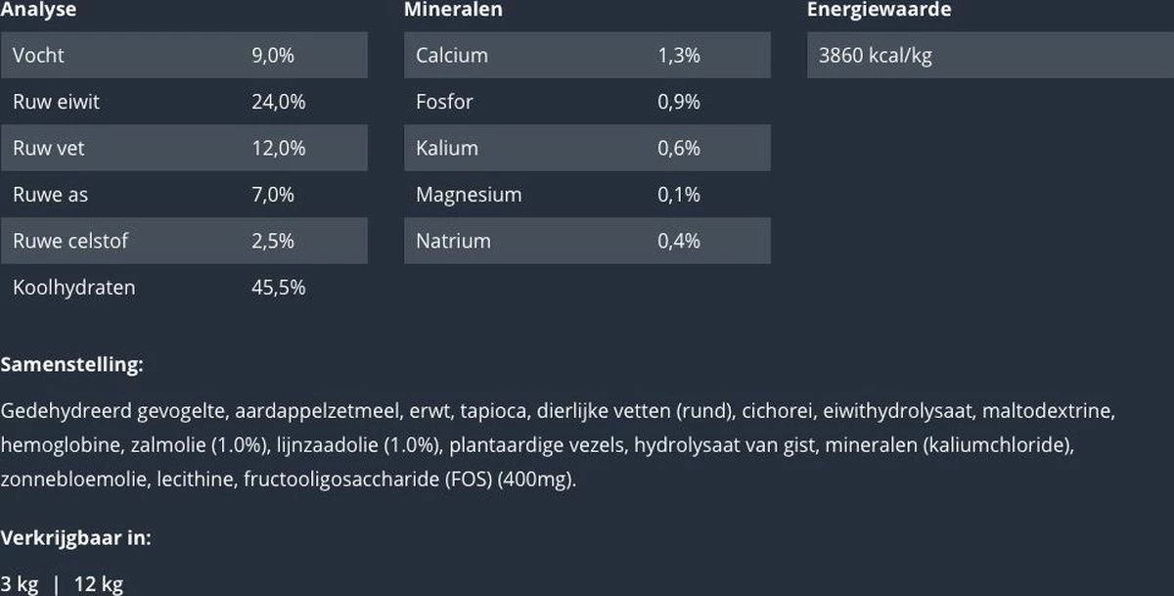This screenshot has height=596, width=1174.
Task: Click the Fosfor 0,9% row
Action: (x=587, y=102)
